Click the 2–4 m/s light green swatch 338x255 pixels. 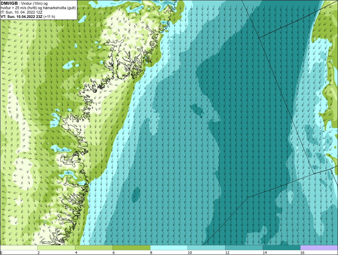(x=56, y=248)
